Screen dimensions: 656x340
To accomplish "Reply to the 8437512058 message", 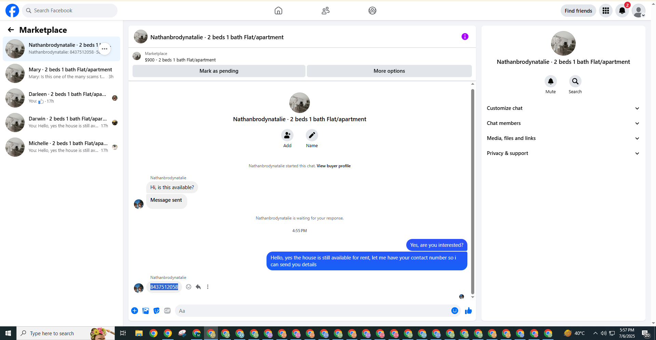I will click(x=198, y=287).
